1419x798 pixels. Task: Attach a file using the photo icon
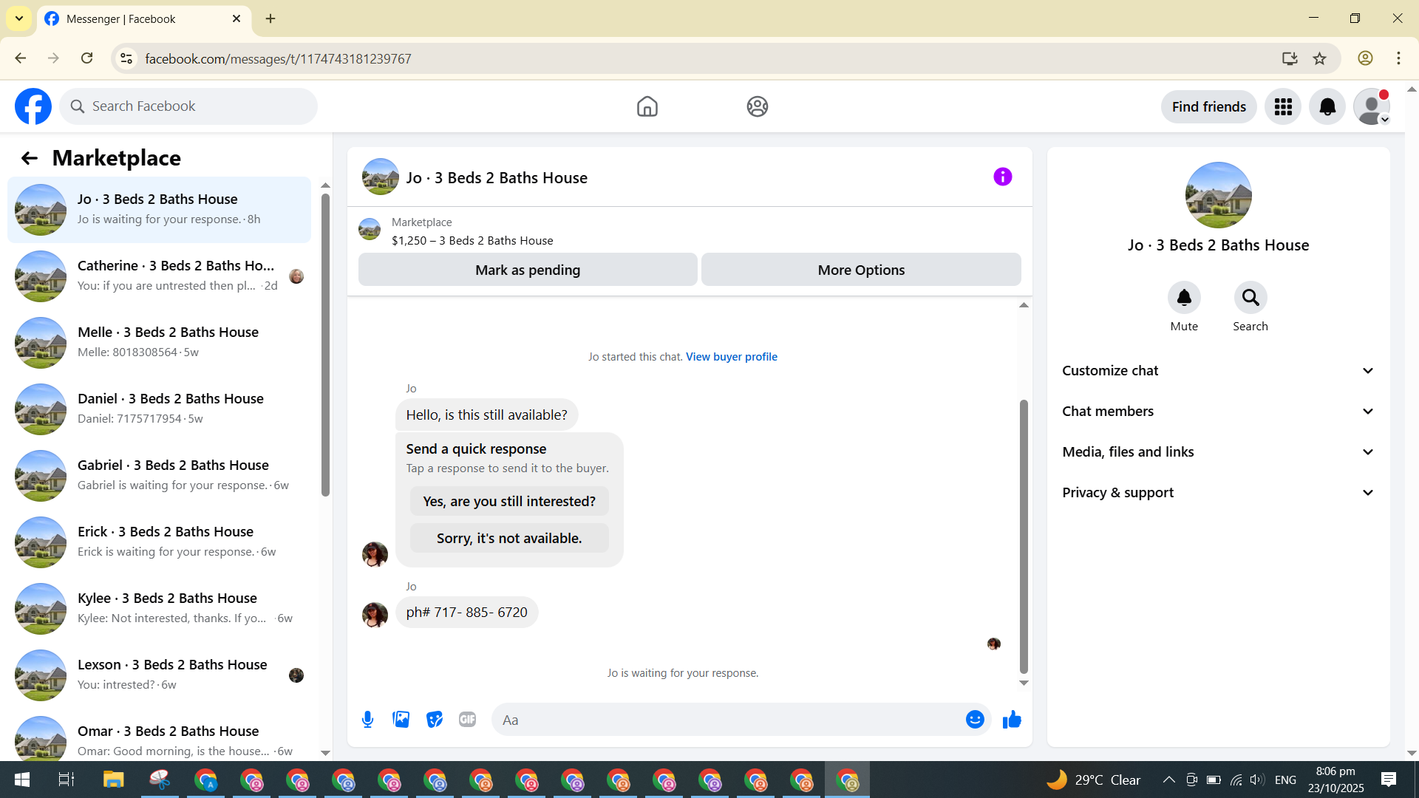click(401, 720)
